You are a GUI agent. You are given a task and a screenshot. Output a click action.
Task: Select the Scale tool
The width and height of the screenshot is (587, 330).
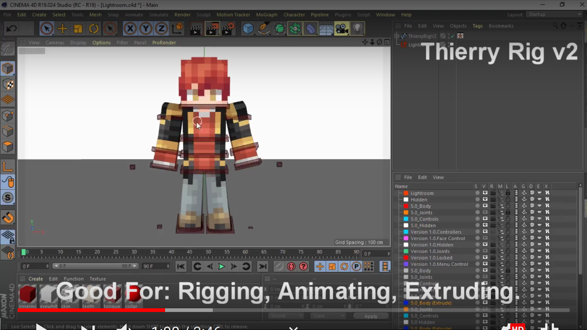tap(78, 29)
